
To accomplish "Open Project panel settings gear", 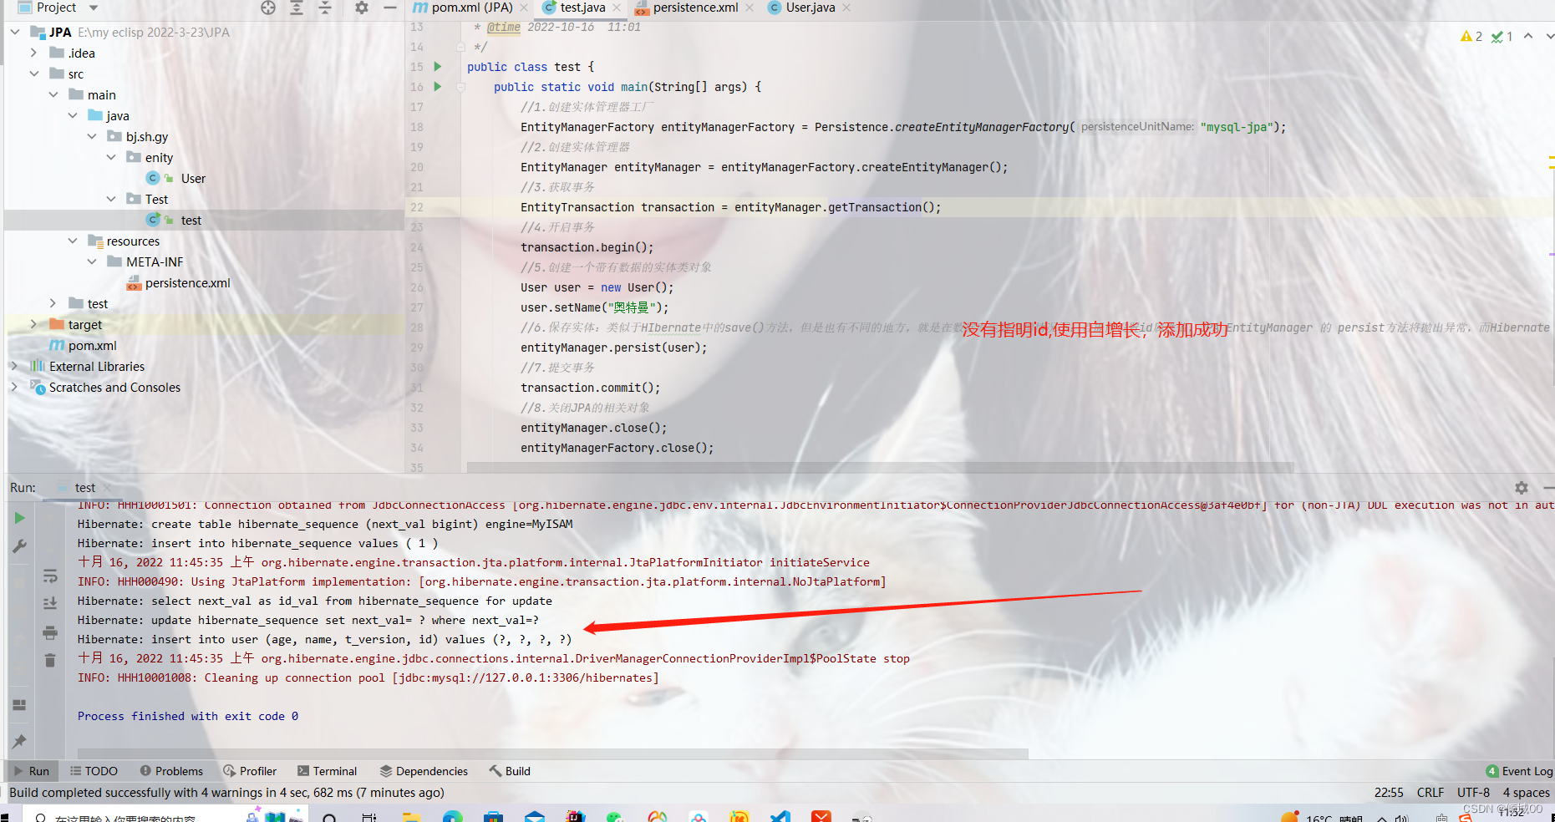I will [x=361, y=8].
